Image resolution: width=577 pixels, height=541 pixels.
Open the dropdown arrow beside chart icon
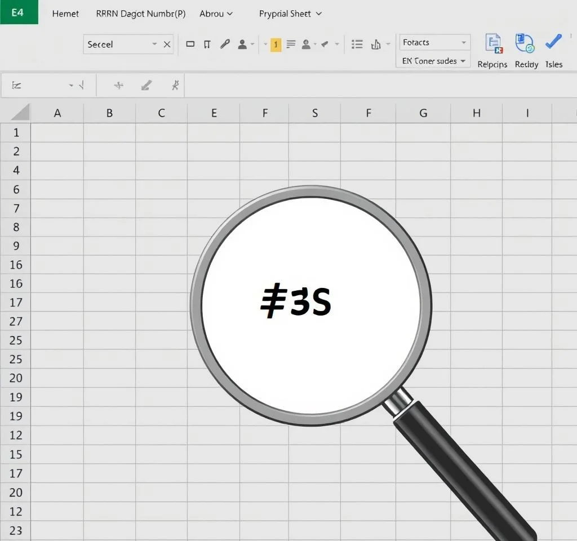[x=388, y=44]
